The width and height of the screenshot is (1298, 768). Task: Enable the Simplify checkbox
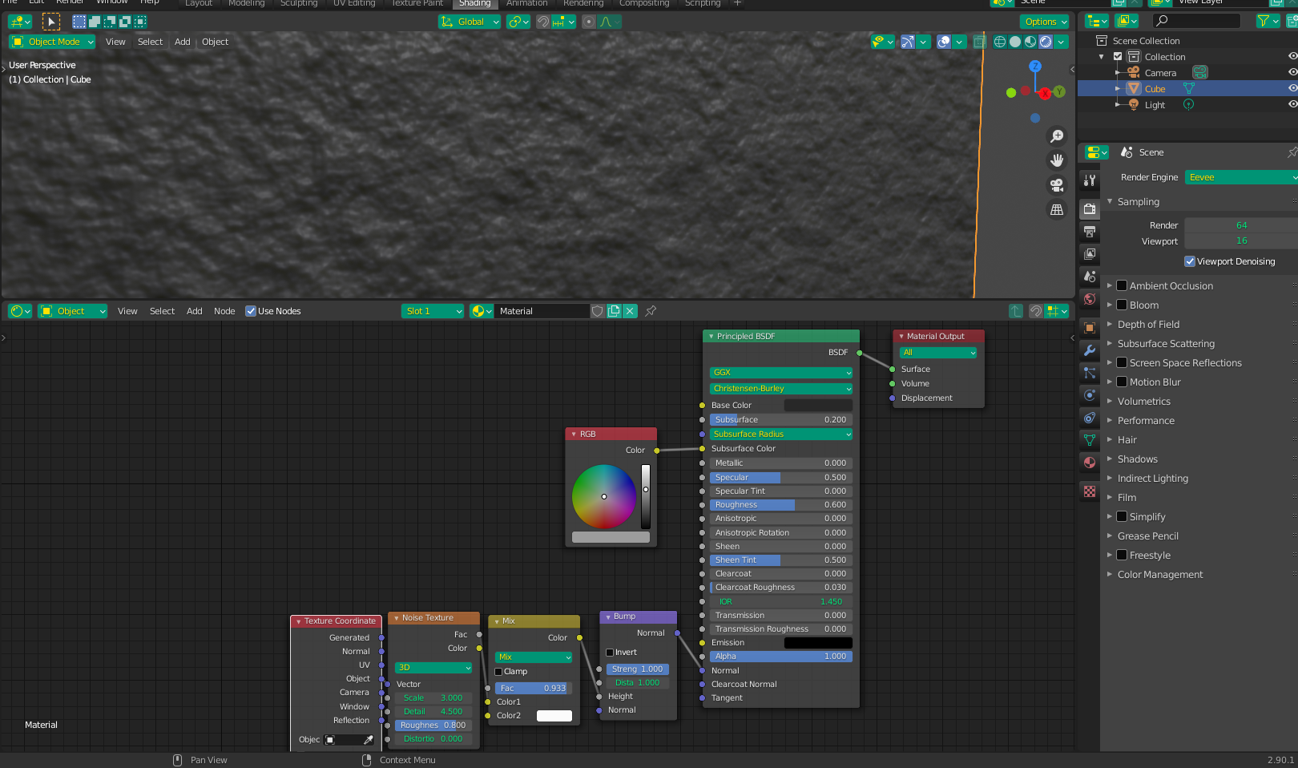click(x=1122, y=516)
